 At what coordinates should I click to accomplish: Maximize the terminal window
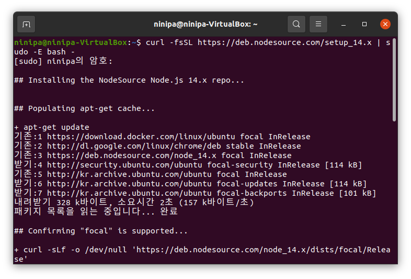364,24
